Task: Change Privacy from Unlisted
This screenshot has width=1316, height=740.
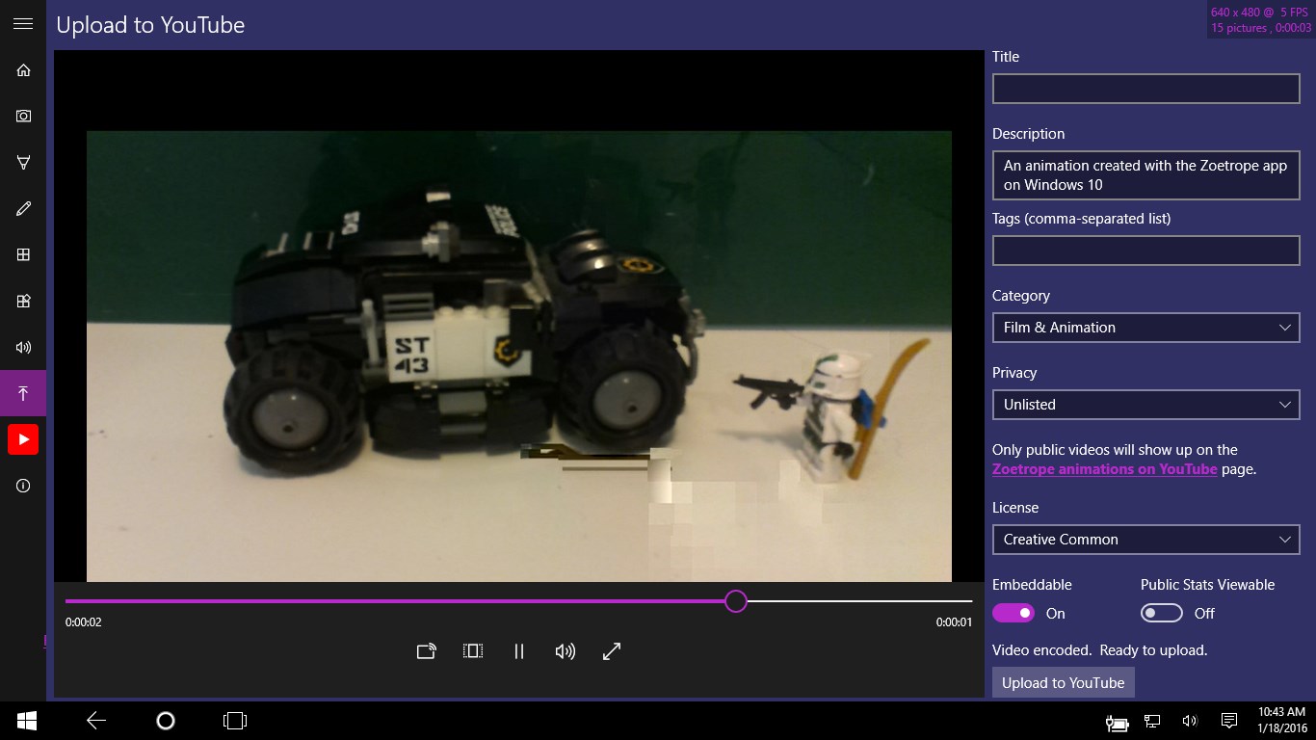Action: point(1145,405)
